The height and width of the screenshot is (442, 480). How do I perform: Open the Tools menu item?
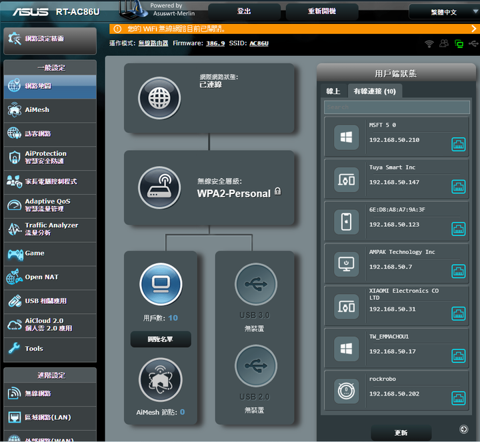pos(50,349)
